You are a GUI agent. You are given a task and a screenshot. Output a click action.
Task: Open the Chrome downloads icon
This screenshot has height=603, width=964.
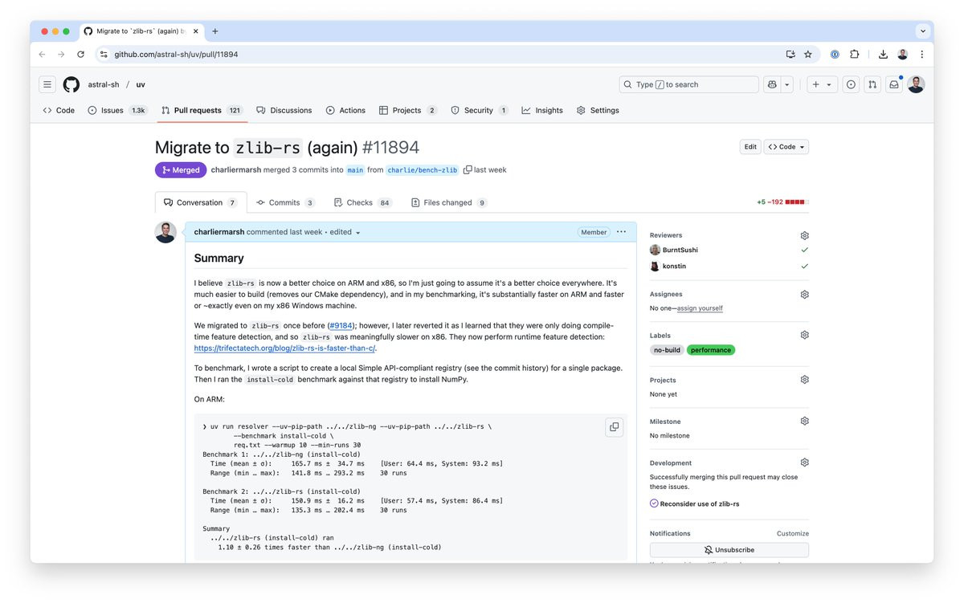[883, 55]
